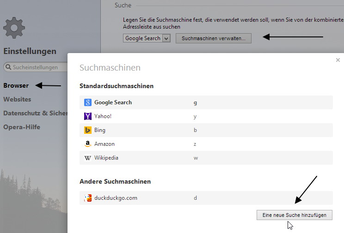Select the Yahoo! engine name
This screenshot has width=344, height=233.
[x=103, y=116]
